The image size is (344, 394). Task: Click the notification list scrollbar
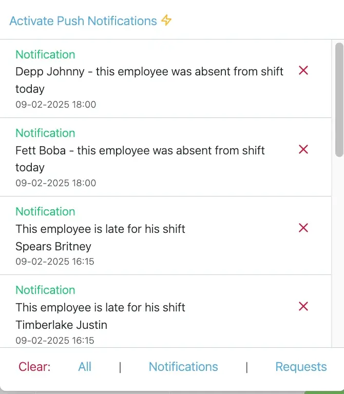[x=339, y=99]
